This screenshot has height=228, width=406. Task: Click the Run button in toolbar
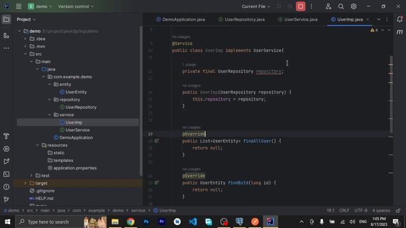[279, 6]
